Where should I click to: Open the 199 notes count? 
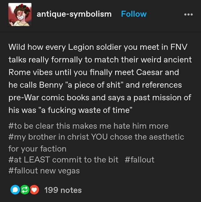[x=63, y=190]
